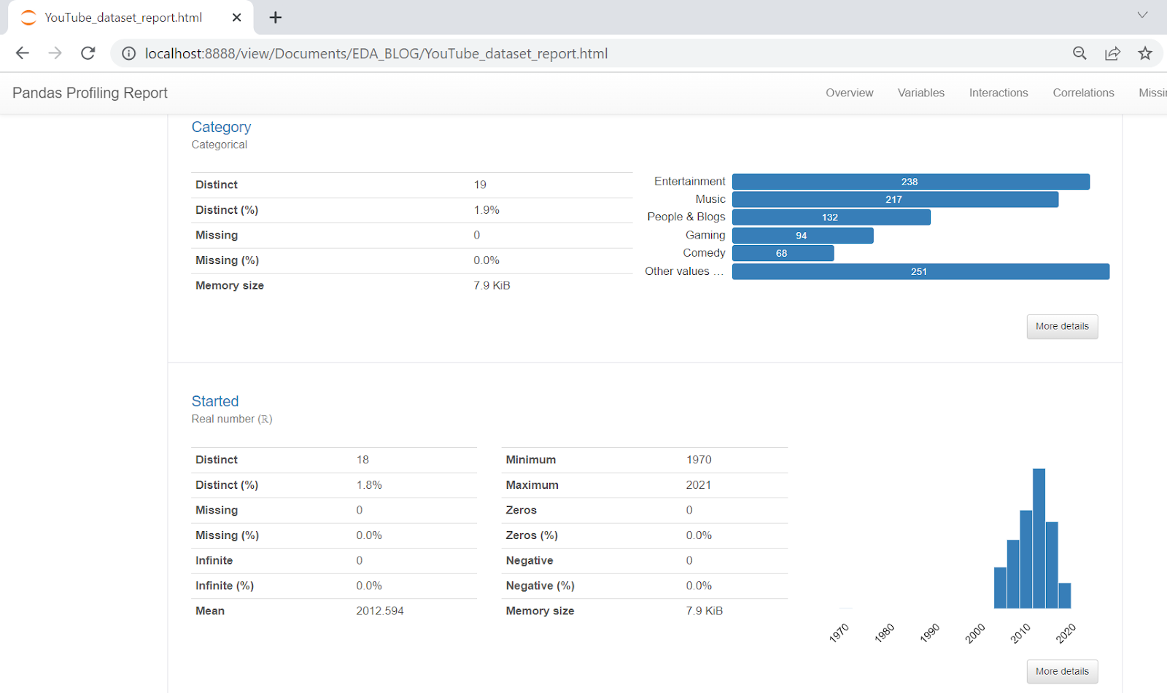Expand More details for the Started variable
The image size is (1167, 693).
[x=1062, y=671]
